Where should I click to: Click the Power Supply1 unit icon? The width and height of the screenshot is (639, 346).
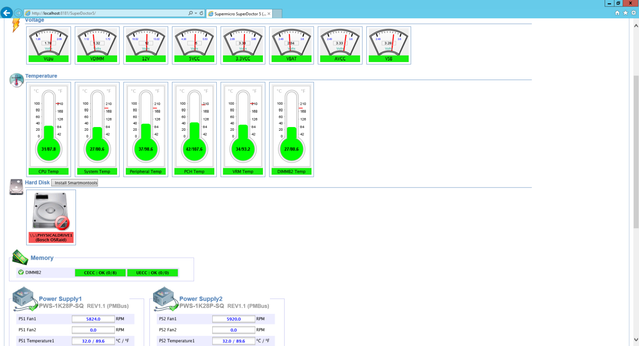pyautogui.click(x=25, y=299)
